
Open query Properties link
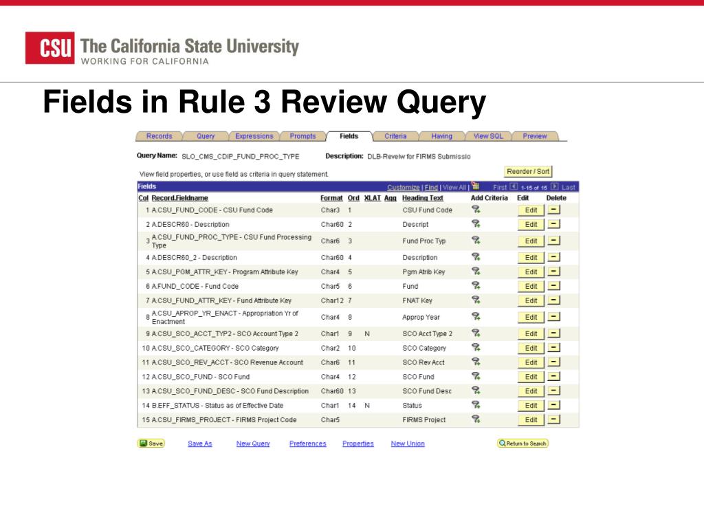pos(357,443)
